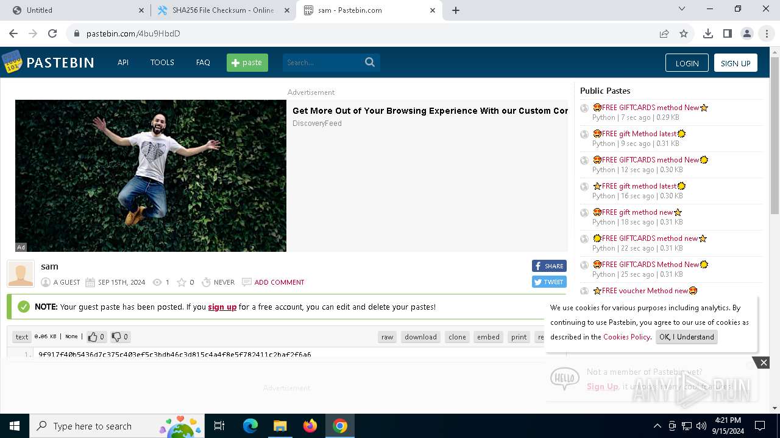This screenshot has height=438, width=780.
Task: Open the Chrome profile avatar icon
Action: [x=747, y=33]
